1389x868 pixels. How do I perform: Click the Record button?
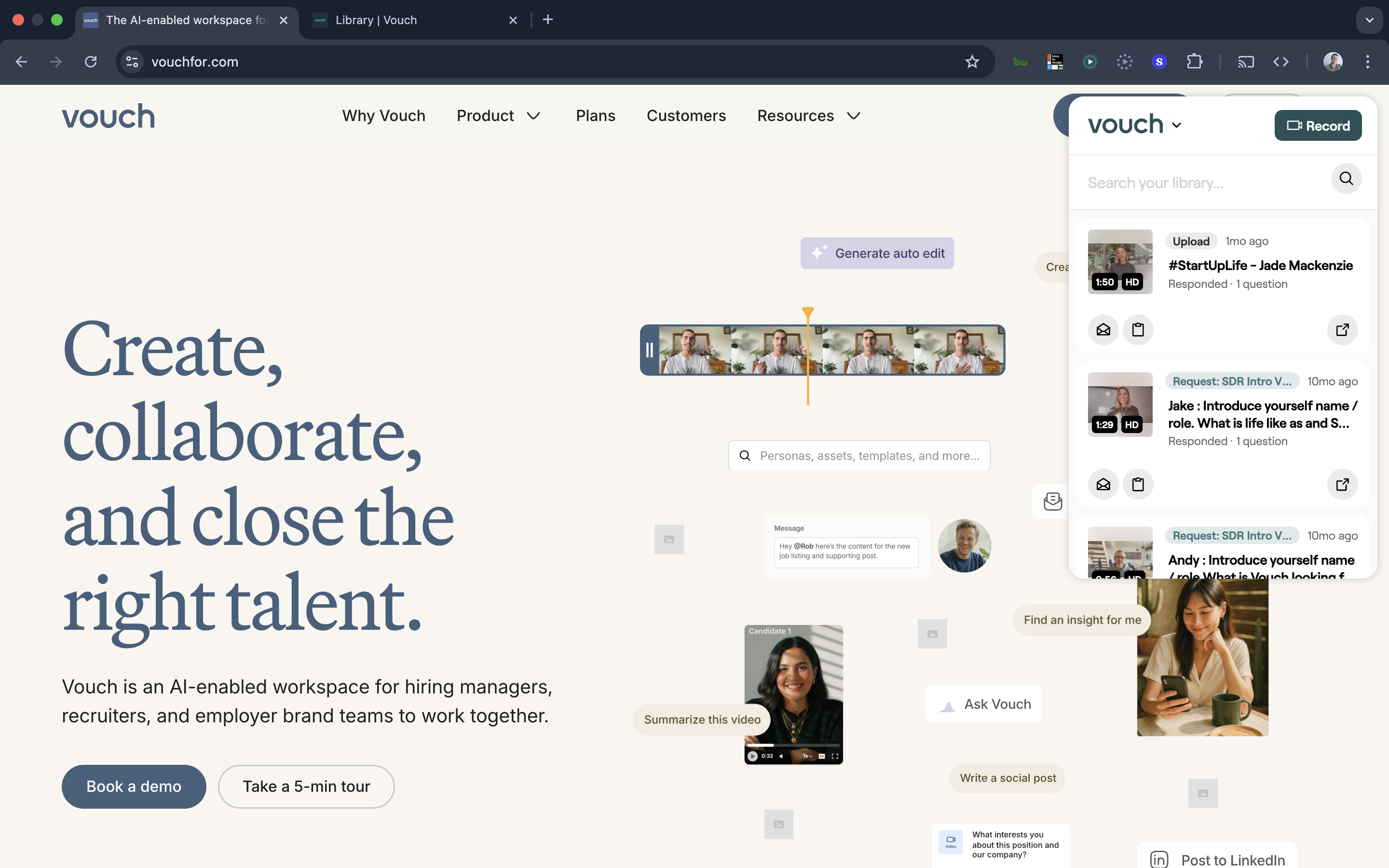(1318, 125)
